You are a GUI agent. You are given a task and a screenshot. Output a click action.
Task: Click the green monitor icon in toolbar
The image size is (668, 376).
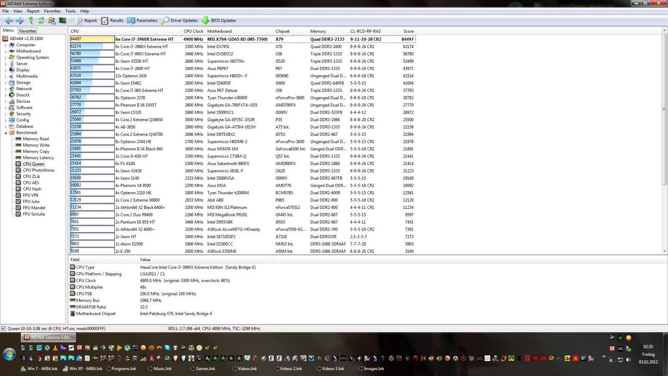tap(62, 20)
